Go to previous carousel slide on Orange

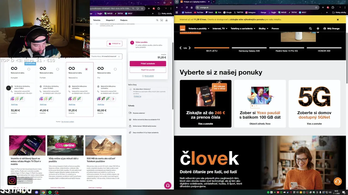tap(181, 48)
